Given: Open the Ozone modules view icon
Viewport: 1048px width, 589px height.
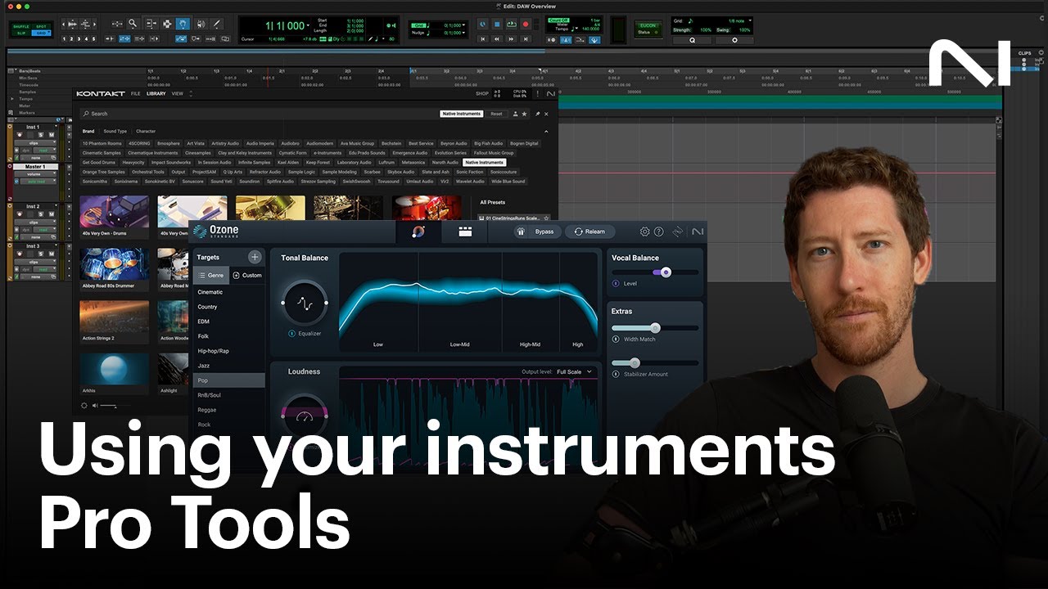Looking at the screenshot, I should tap(465, 232).
